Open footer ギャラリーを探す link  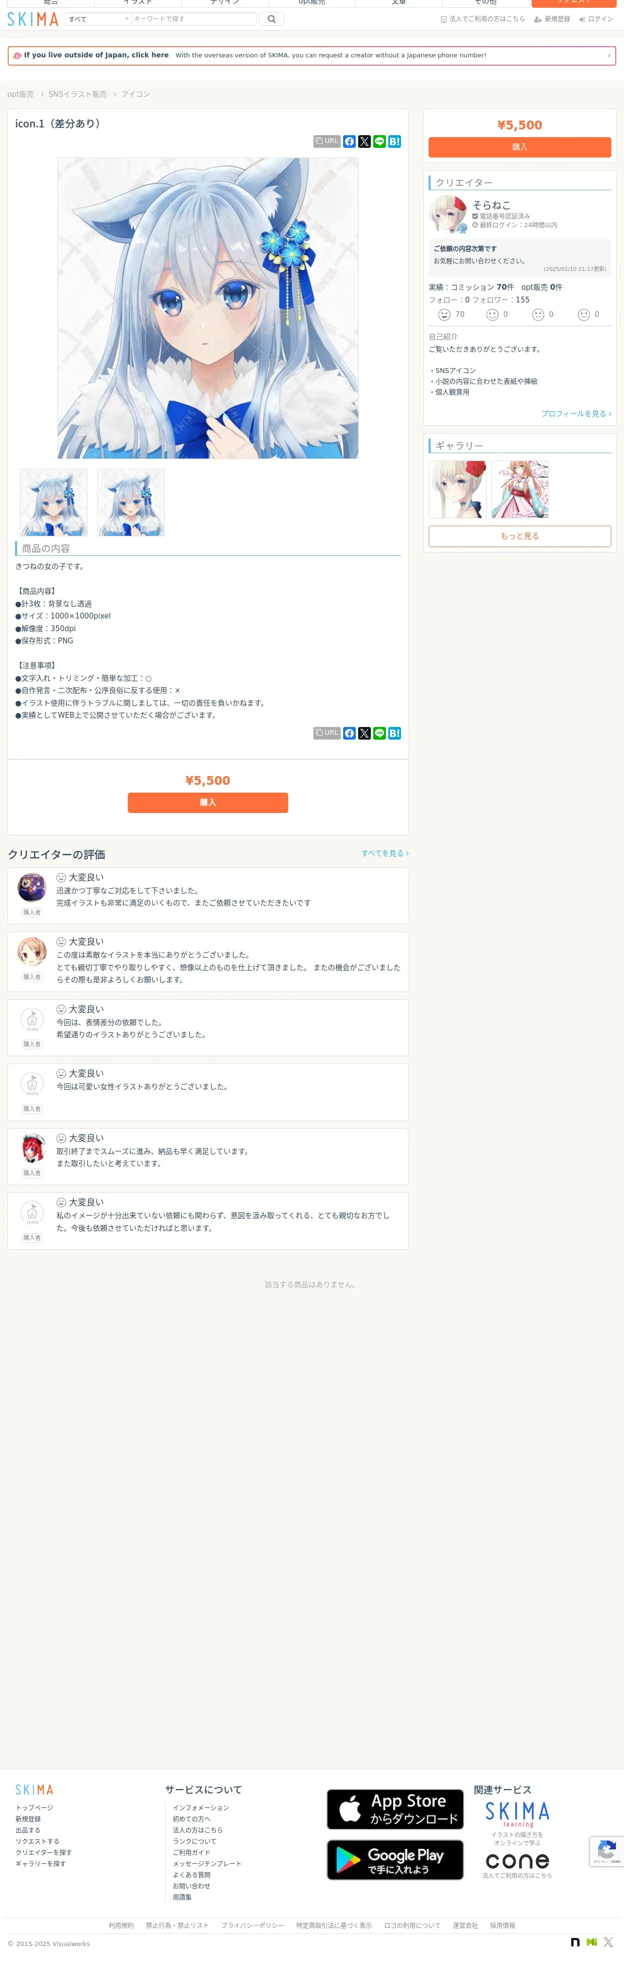click(x=41, y=1864)
